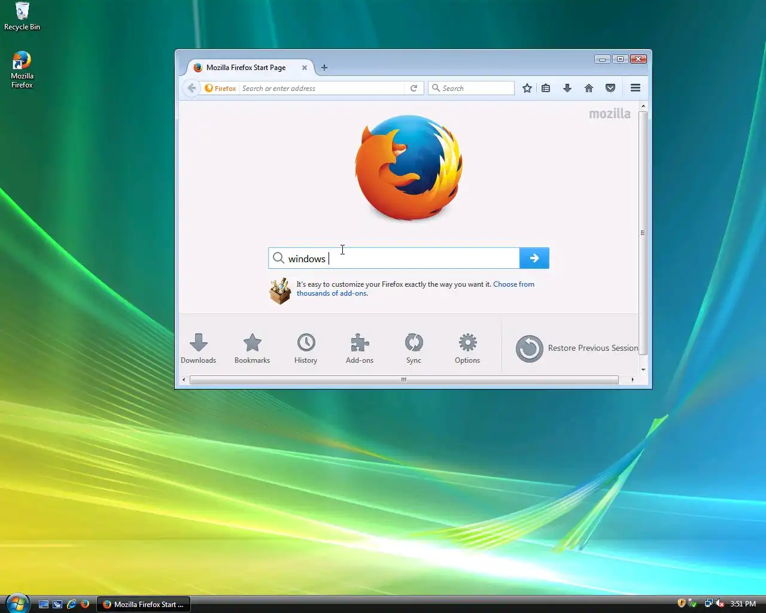Select the Mozilla Firefox Start Page tab
This screenshot has width=766, height=613.
[x=246, y=68]
